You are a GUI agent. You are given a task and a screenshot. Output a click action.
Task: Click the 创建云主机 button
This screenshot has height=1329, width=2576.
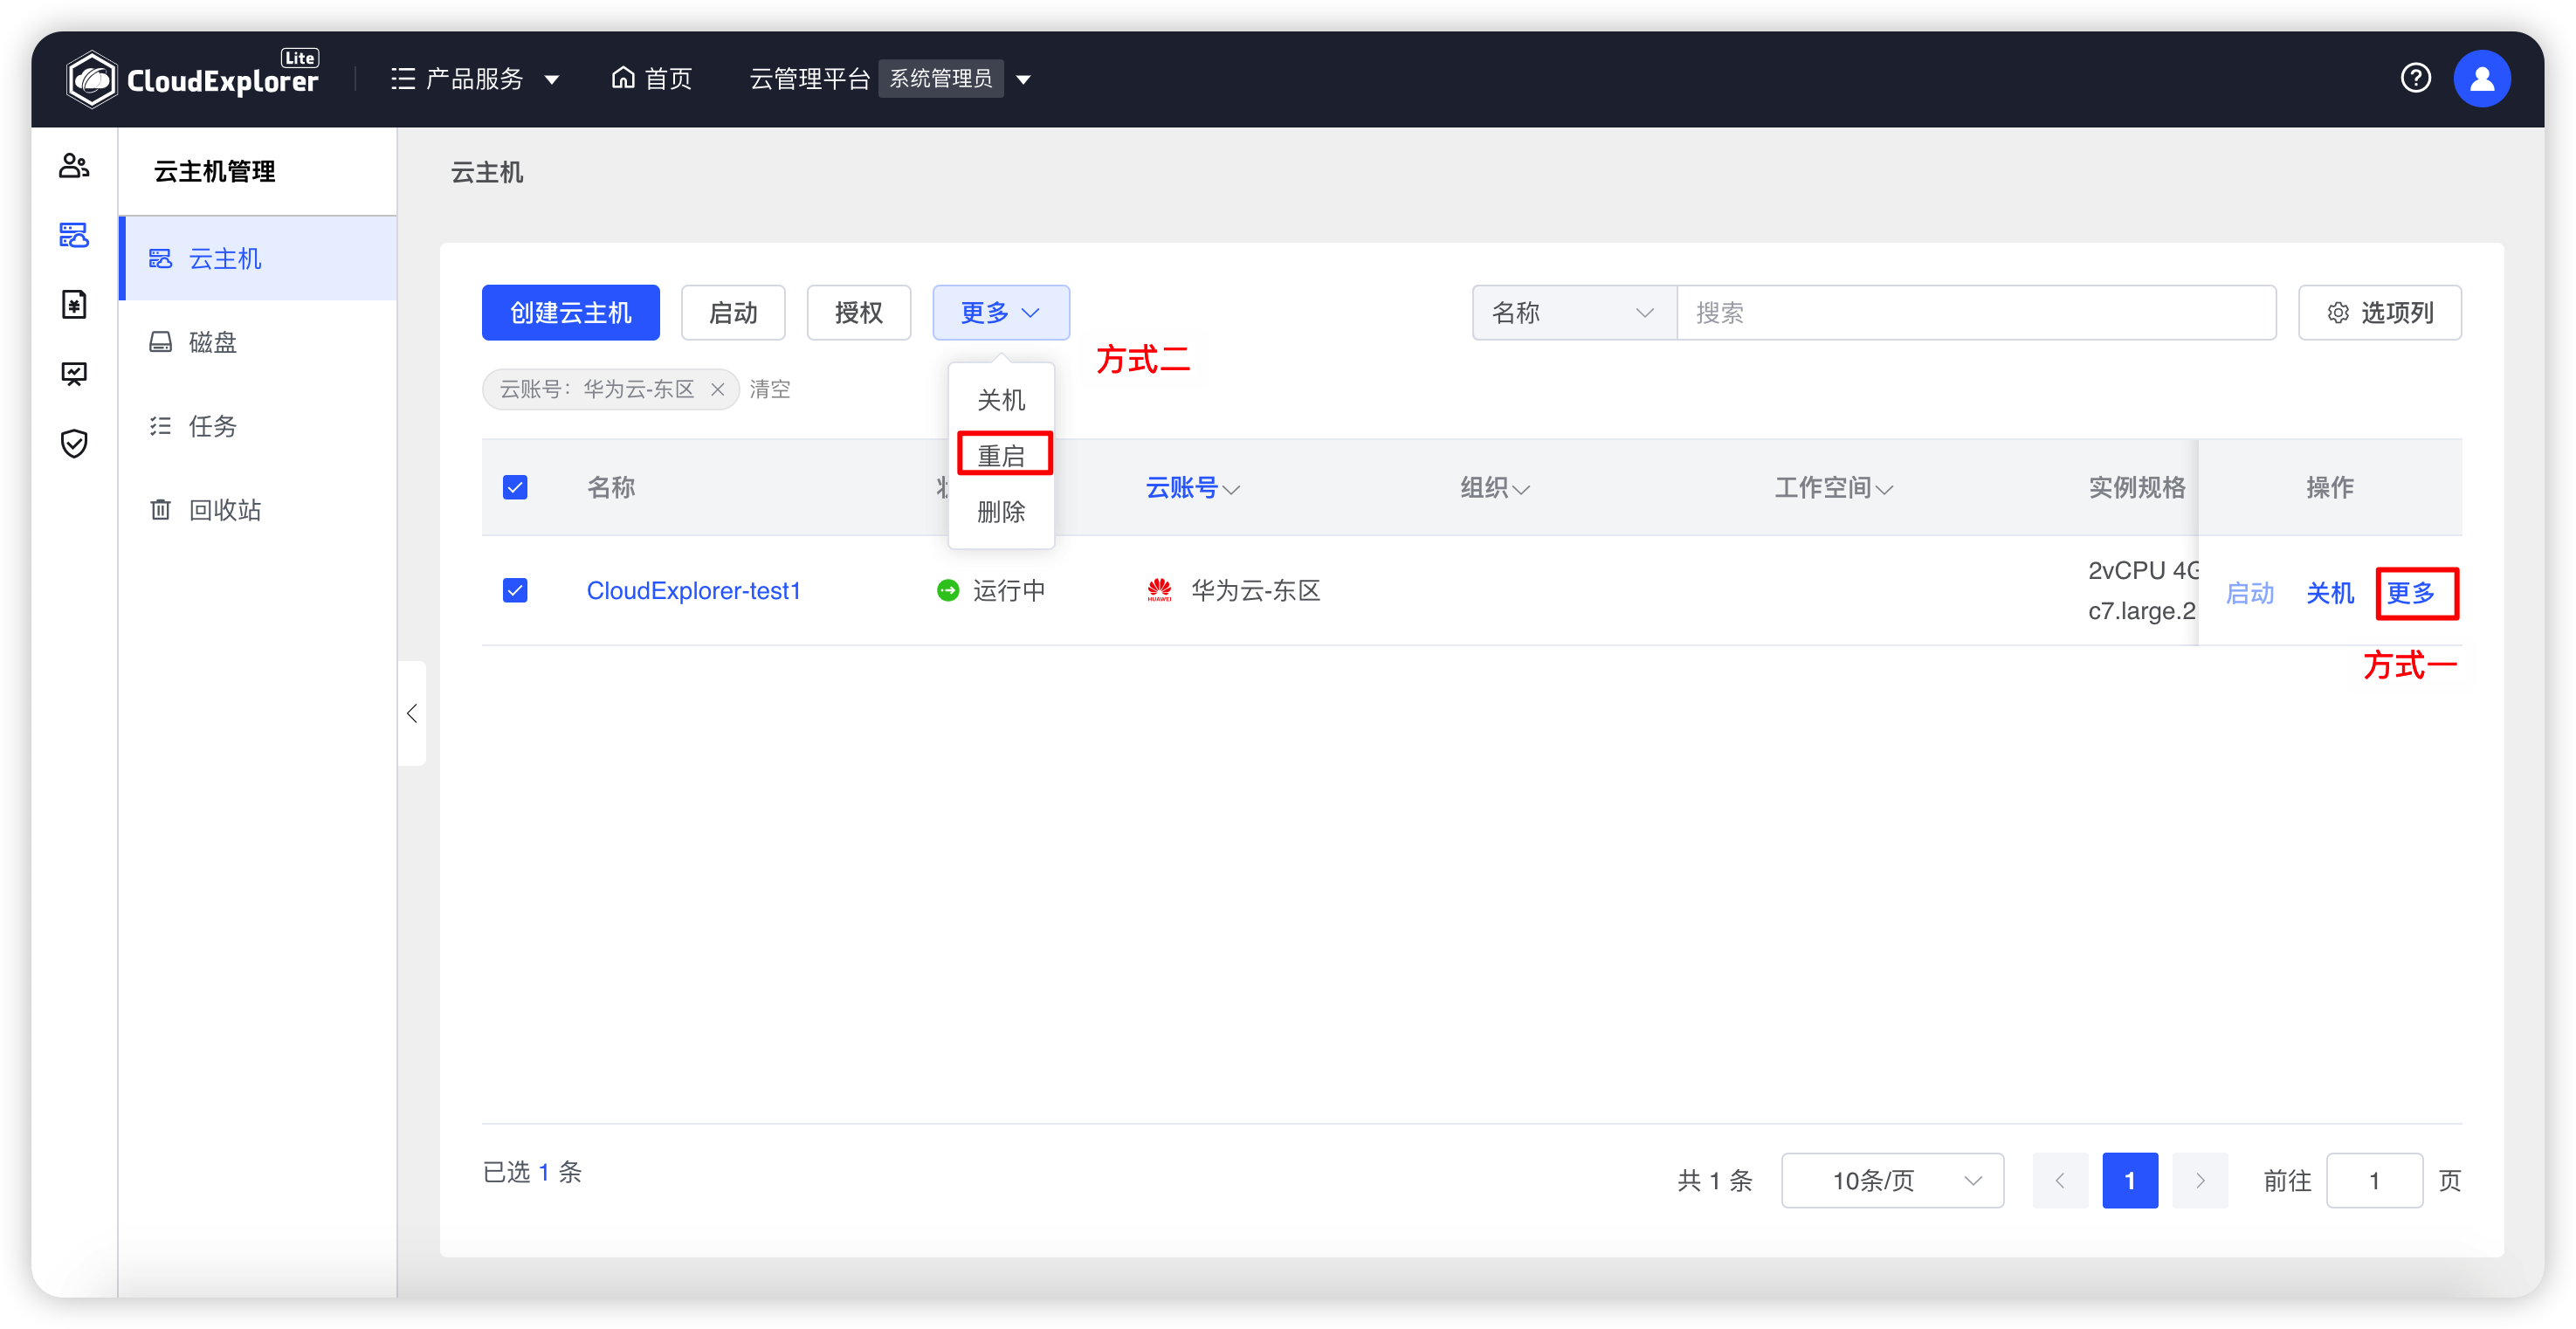pos(570,313)
